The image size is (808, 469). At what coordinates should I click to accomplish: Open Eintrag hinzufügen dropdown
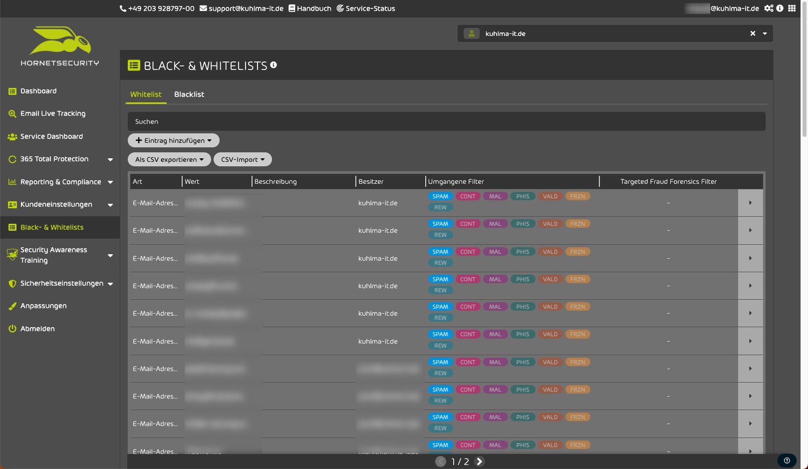click(x=174, y=140)
